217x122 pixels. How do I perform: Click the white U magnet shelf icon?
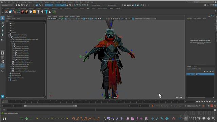click(50, 12)
